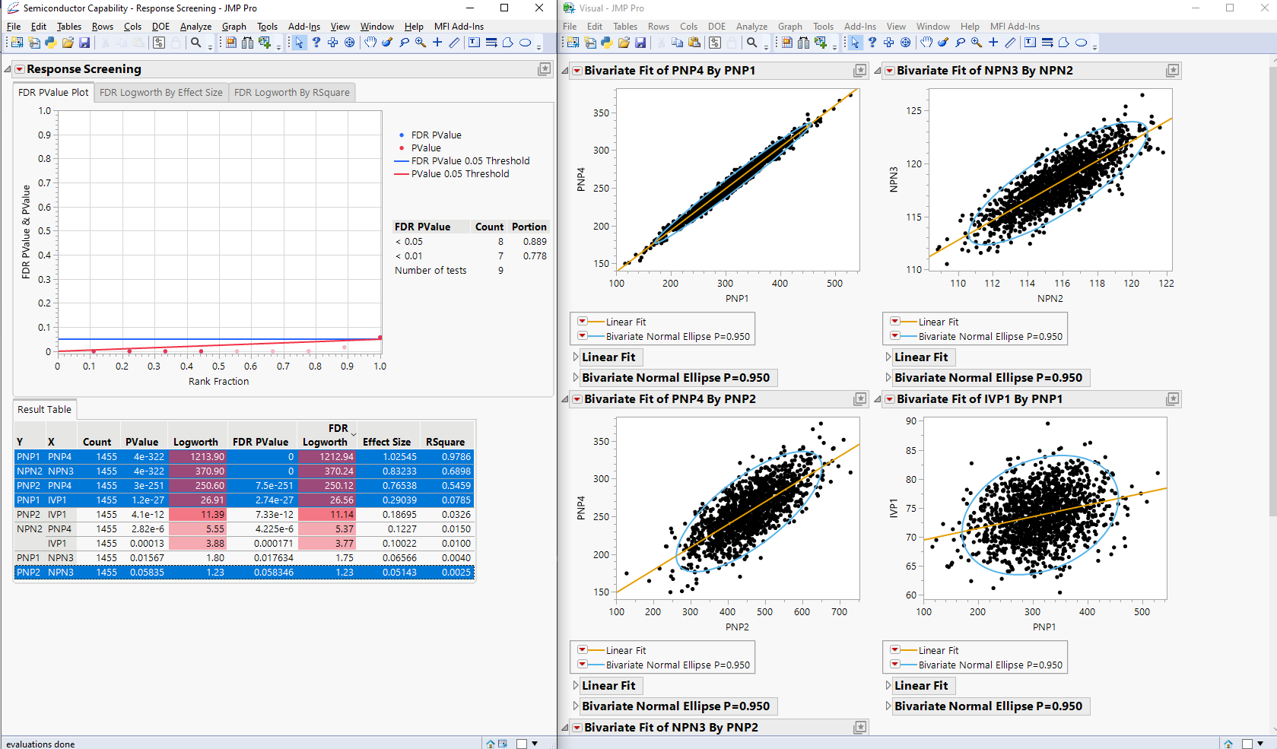The image size is (1277, 749).
Task: Click the home window icon in the status bar
Action: (x=491, y=744)
